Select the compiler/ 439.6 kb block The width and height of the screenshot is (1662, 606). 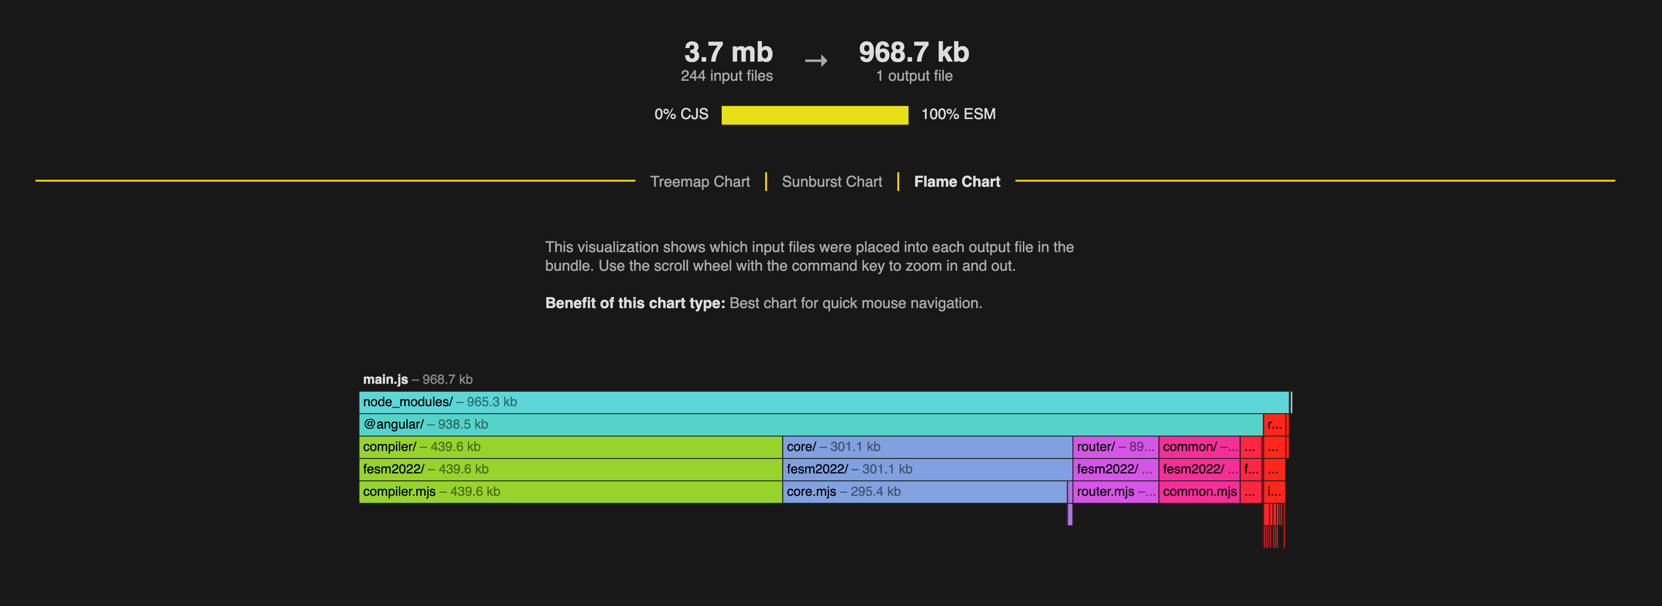pos(570,447)
